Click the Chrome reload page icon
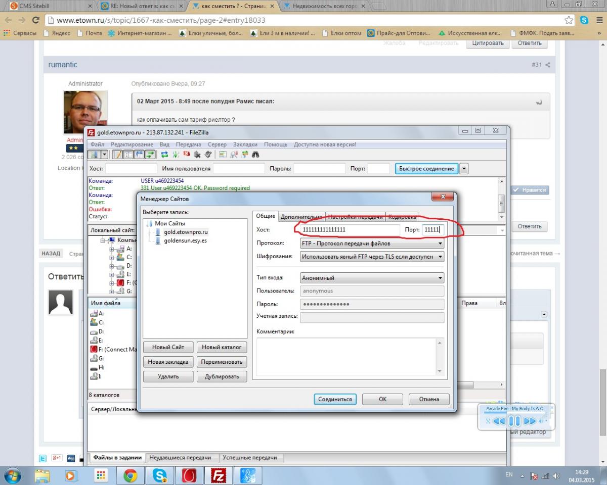Viewport: 607px width, 485px height. (x=35, y=20)
